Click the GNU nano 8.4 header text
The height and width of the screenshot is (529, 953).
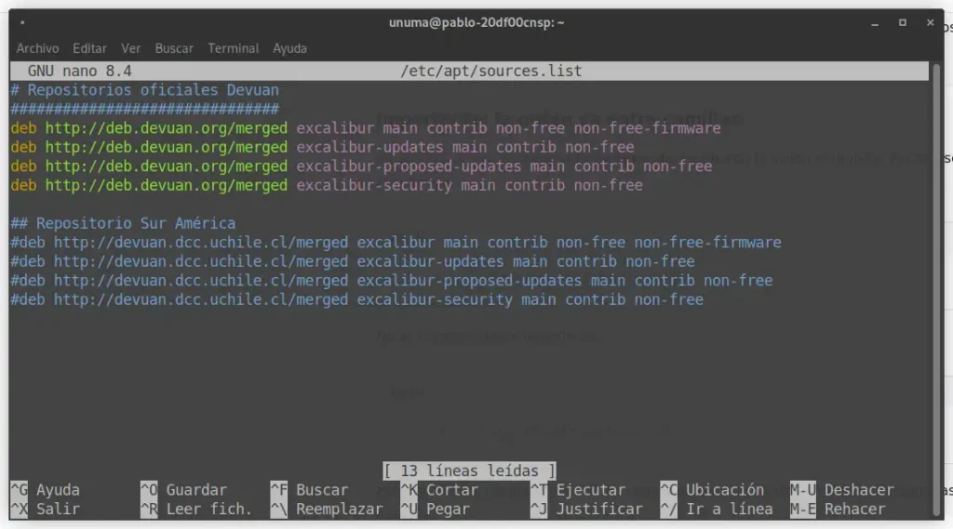click(80, 71)
